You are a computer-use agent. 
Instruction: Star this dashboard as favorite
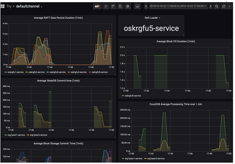106,6
